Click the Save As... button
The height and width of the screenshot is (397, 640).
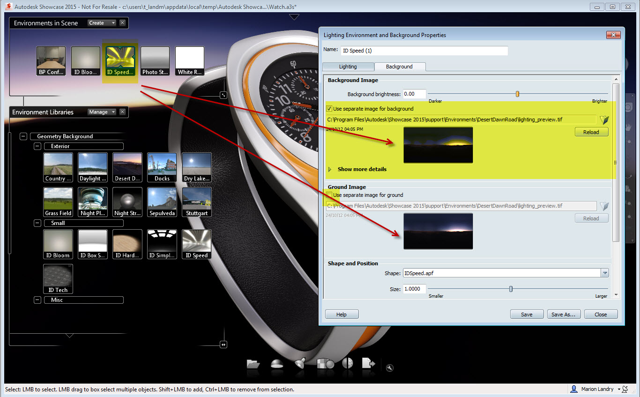(564, 315)
